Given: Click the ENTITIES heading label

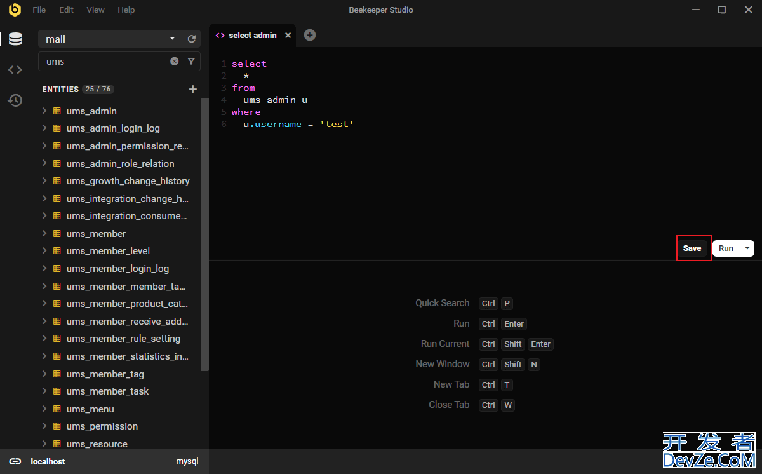Looking at the screenshot, I should pyautogui.click(x=60, y=90).
